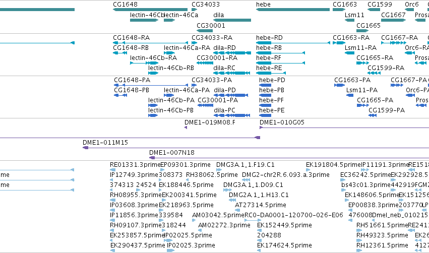429x253 pixels.
Task: Select the CG1663 gene label
Action: point(345,5)
